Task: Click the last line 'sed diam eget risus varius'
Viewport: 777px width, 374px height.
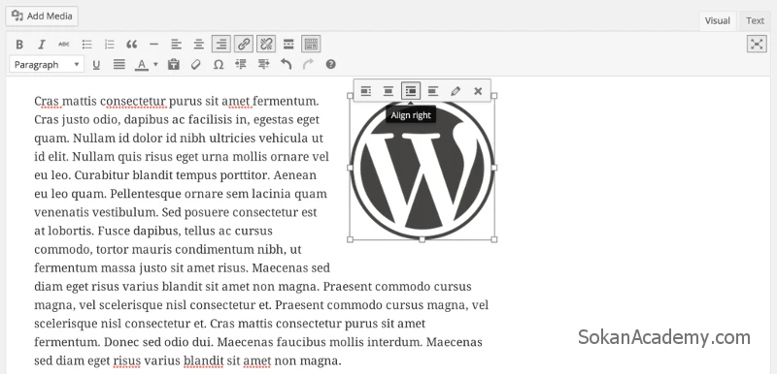Action: pos(129,360)
